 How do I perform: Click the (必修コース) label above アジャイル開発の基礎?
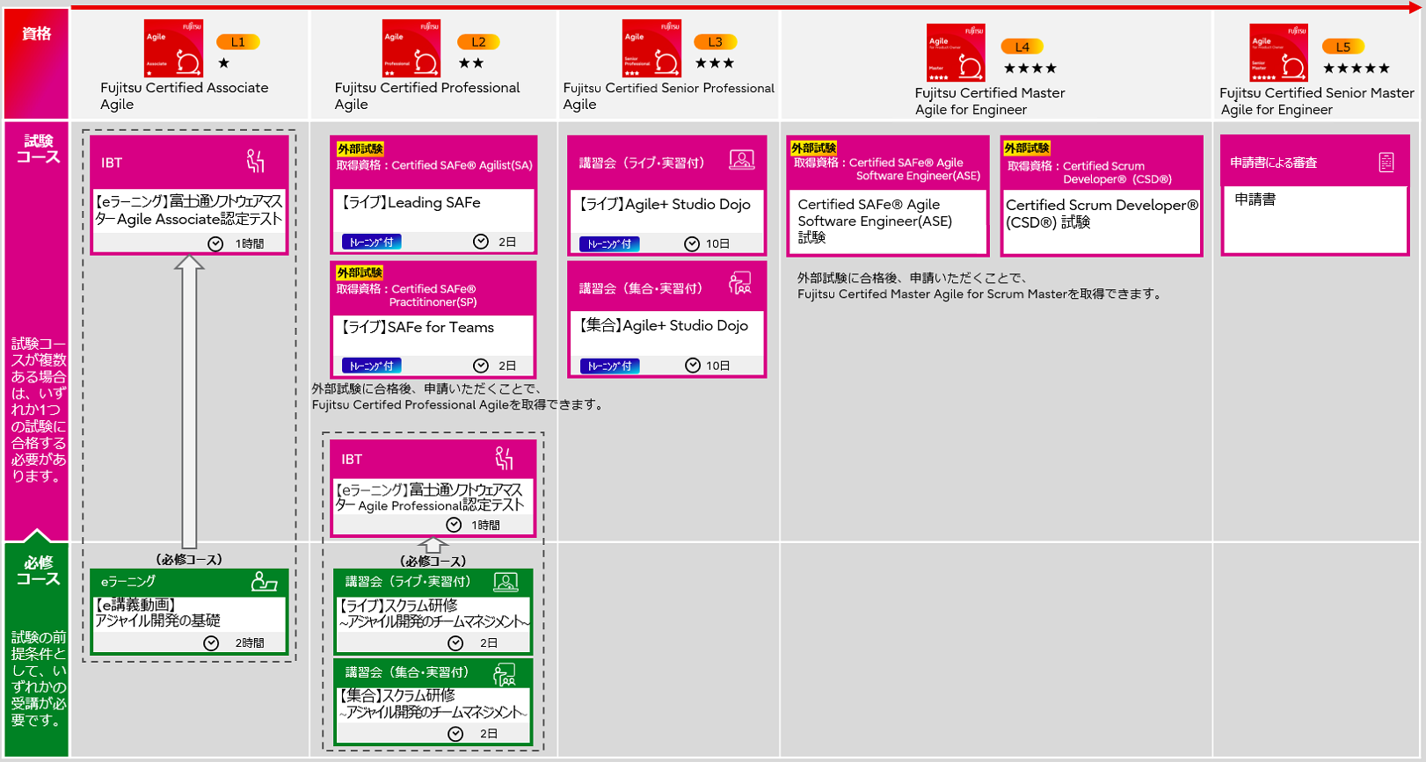[189, 559]
